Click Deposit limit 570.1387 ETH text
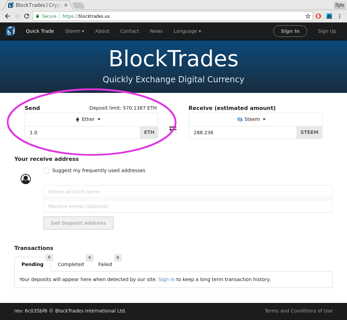Image resolution: width=347 pixels, height=320 pixels. click(123, 108)
